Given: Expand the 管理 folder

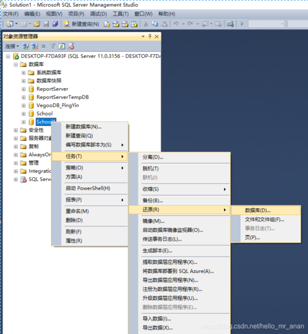Looking at the screenshot, I should (x=16, y=163).
